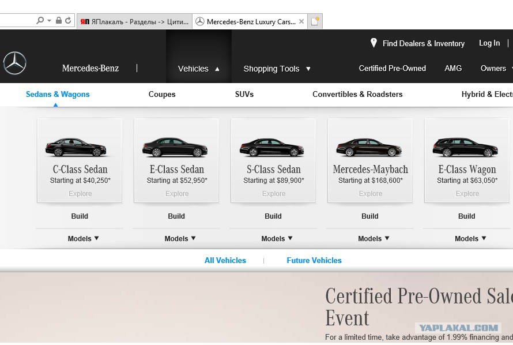Expand Models under C-Class Sedan
Viewport: 513px width, 345px height.
coord(83,239)
